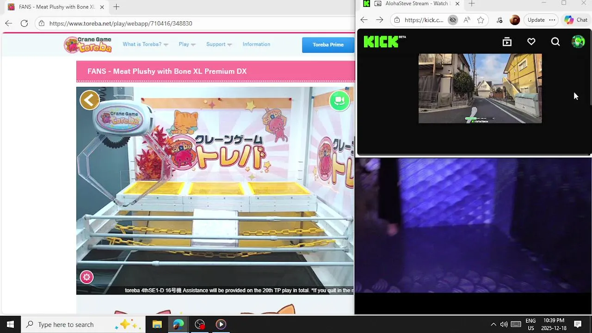
Task: Expand the What is Toreba? menu
Action: (145, 44)
